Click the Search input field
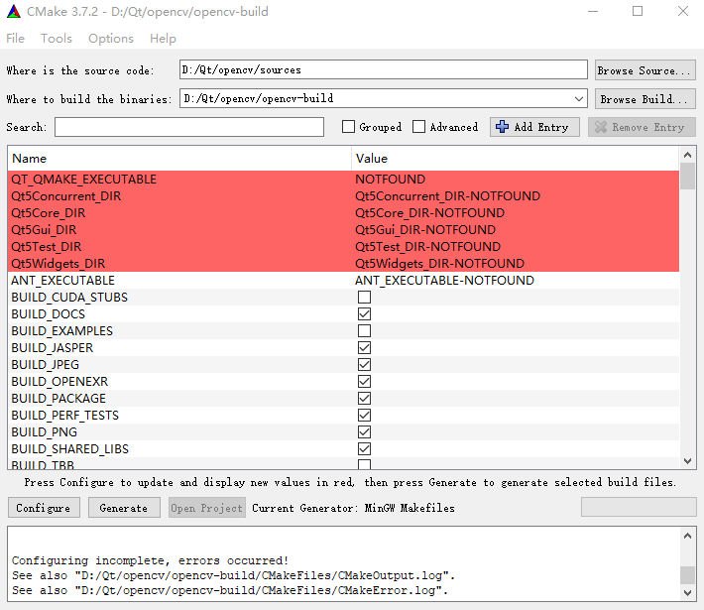This screenshot has width=704, height=610. coord(189,127)
